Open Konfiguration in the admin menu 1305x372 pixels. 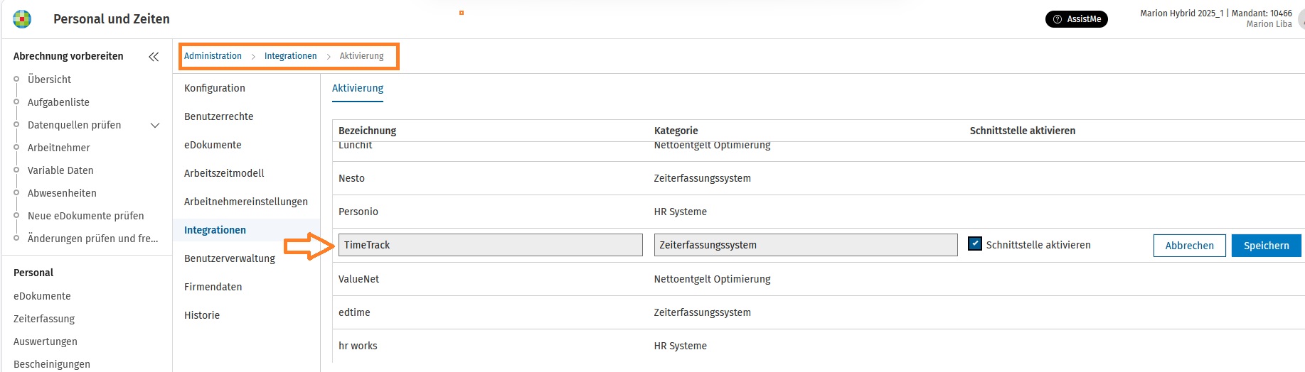pos(215,88)
